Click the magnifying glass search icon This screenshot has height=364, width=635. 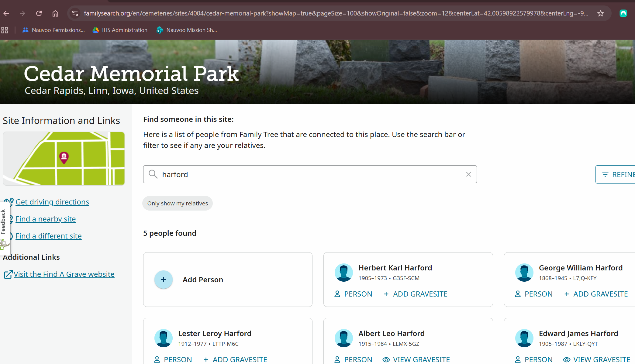point(153,174)
